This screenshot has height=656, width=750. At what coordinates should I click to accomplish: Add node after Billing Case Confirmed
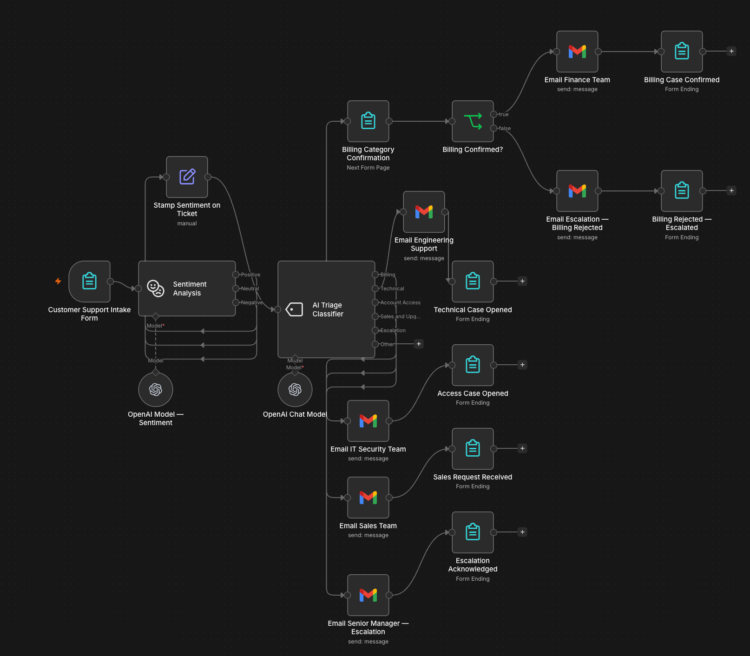(731, 51)
